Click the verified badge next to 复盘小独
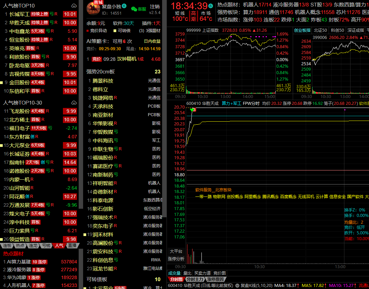Viewport: 369px width, 289px height. click(124, 6)
